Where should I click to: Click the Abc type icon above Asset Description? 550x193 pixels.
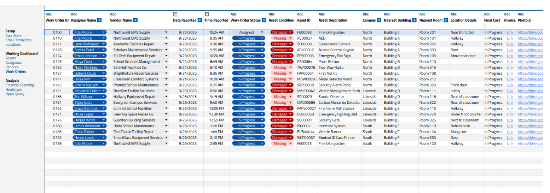click(322, 15)
